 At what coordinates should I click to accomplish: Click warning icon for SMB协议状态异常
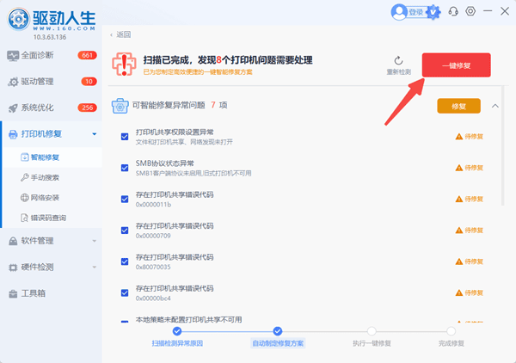[x=458, y=168]
